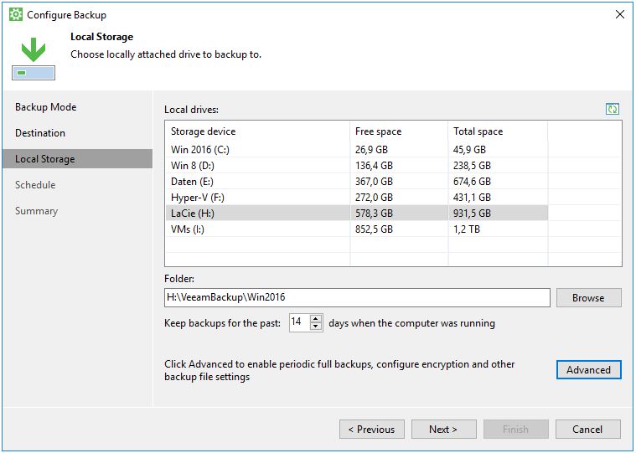Click the Browse button
The width and height of the screenshot is (636, 453).
[x=588, y=298]
